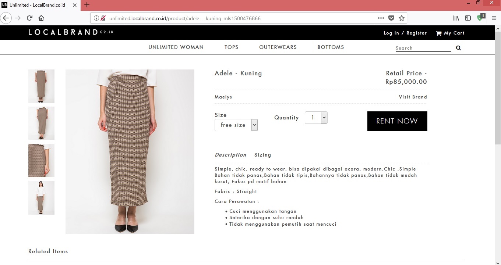
Task: Follow the Visit Brand link
Action: [x=413, y=97]
